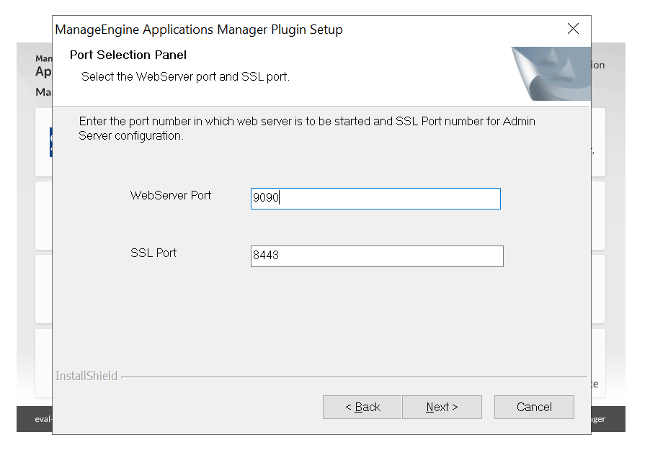Viewport: 650px width, 455px height.
Task: Click the 'eval-' text in background footer
Action: pyautogui.click(x=43, y=419)
